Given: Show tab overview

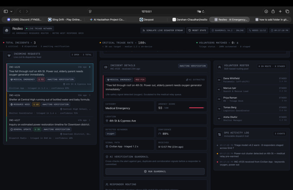Looking at the screenshot, I should (x=287, y=11).
